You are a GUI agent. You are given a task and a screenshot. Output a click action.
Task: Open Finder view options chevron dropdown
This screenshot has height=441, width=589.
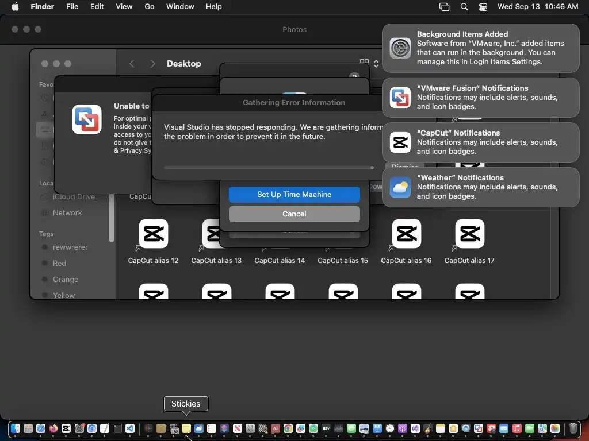[376, 64]
